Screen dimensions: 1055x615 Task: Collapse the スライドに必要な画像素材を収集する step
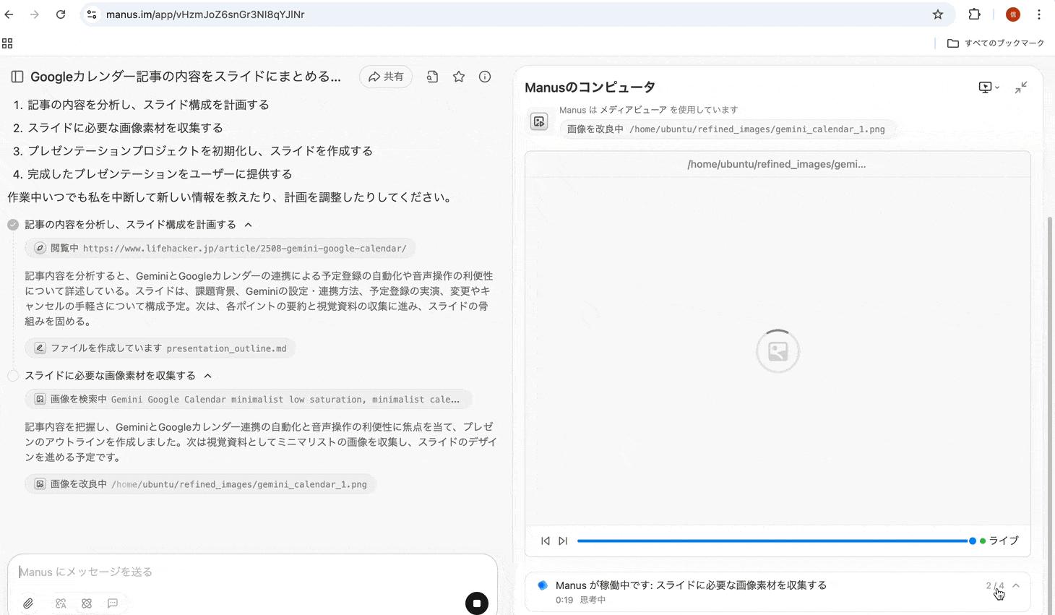(208, 376)
